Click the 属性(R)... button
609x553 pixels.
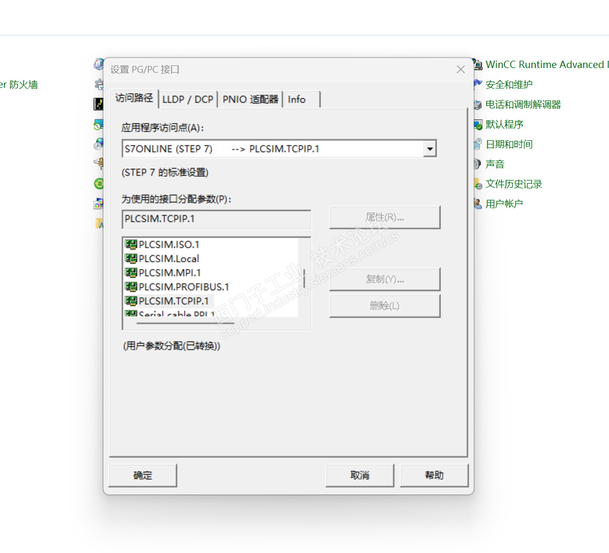385,217
